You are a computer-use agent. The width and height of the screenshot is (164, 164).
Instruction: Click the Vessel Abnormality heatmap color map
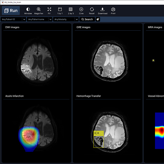[x=159, y=131]
